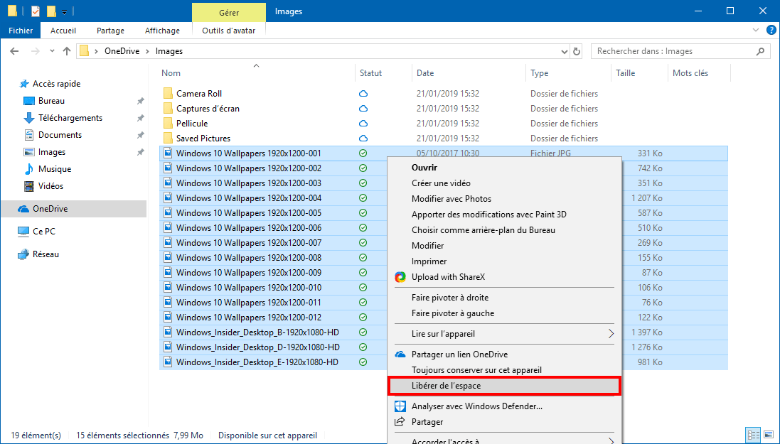Click the New folder quick access icon
780x444 pixels.
click(51, 11)
